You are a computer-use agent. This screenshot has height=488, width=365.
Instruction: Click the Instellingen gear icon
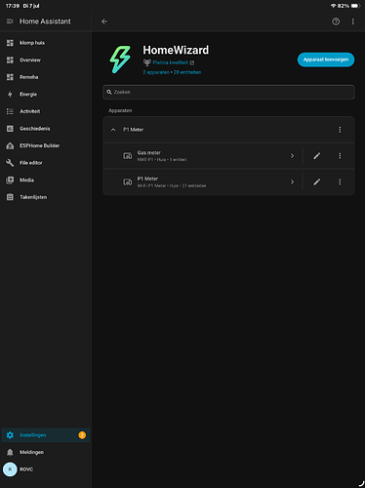click(x=10, y=435)
